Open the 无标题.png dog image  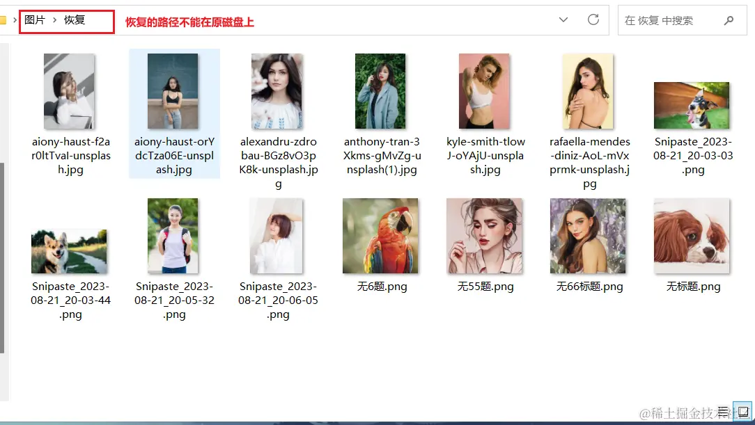[x=692, y=235]
